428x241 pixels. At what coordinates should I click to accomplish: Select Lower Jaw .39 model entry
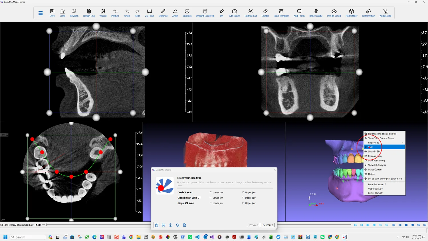[x=384, y=193]
